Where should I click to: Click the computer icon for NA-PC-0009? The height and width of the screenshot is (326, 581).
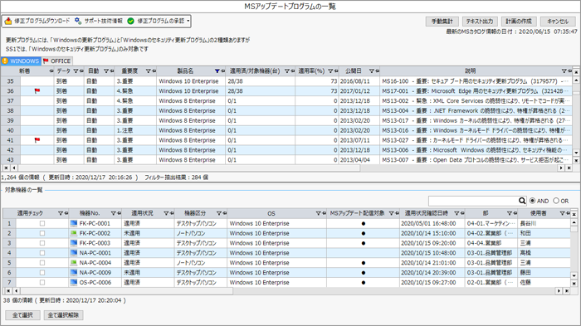(73, 272)
